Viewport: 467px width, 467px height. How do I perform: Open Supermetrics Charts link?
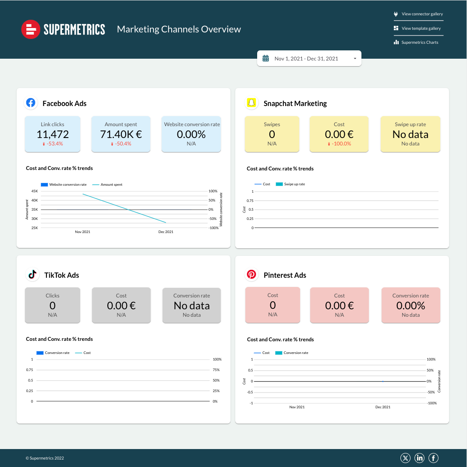point(420,42)
